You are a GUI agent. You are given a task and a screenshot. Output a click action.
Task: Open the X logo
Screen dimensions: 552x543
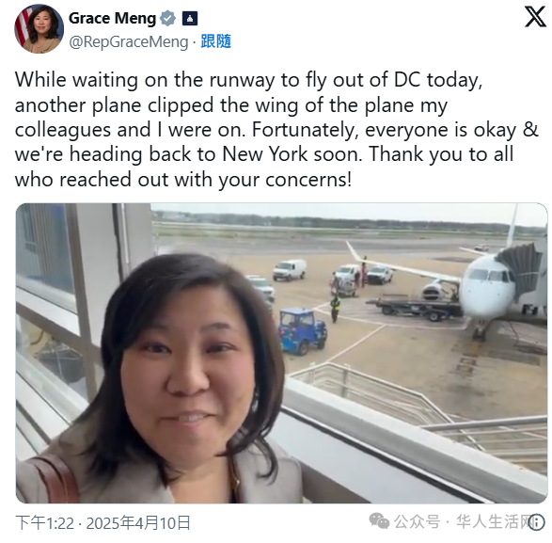click(535, 16)
